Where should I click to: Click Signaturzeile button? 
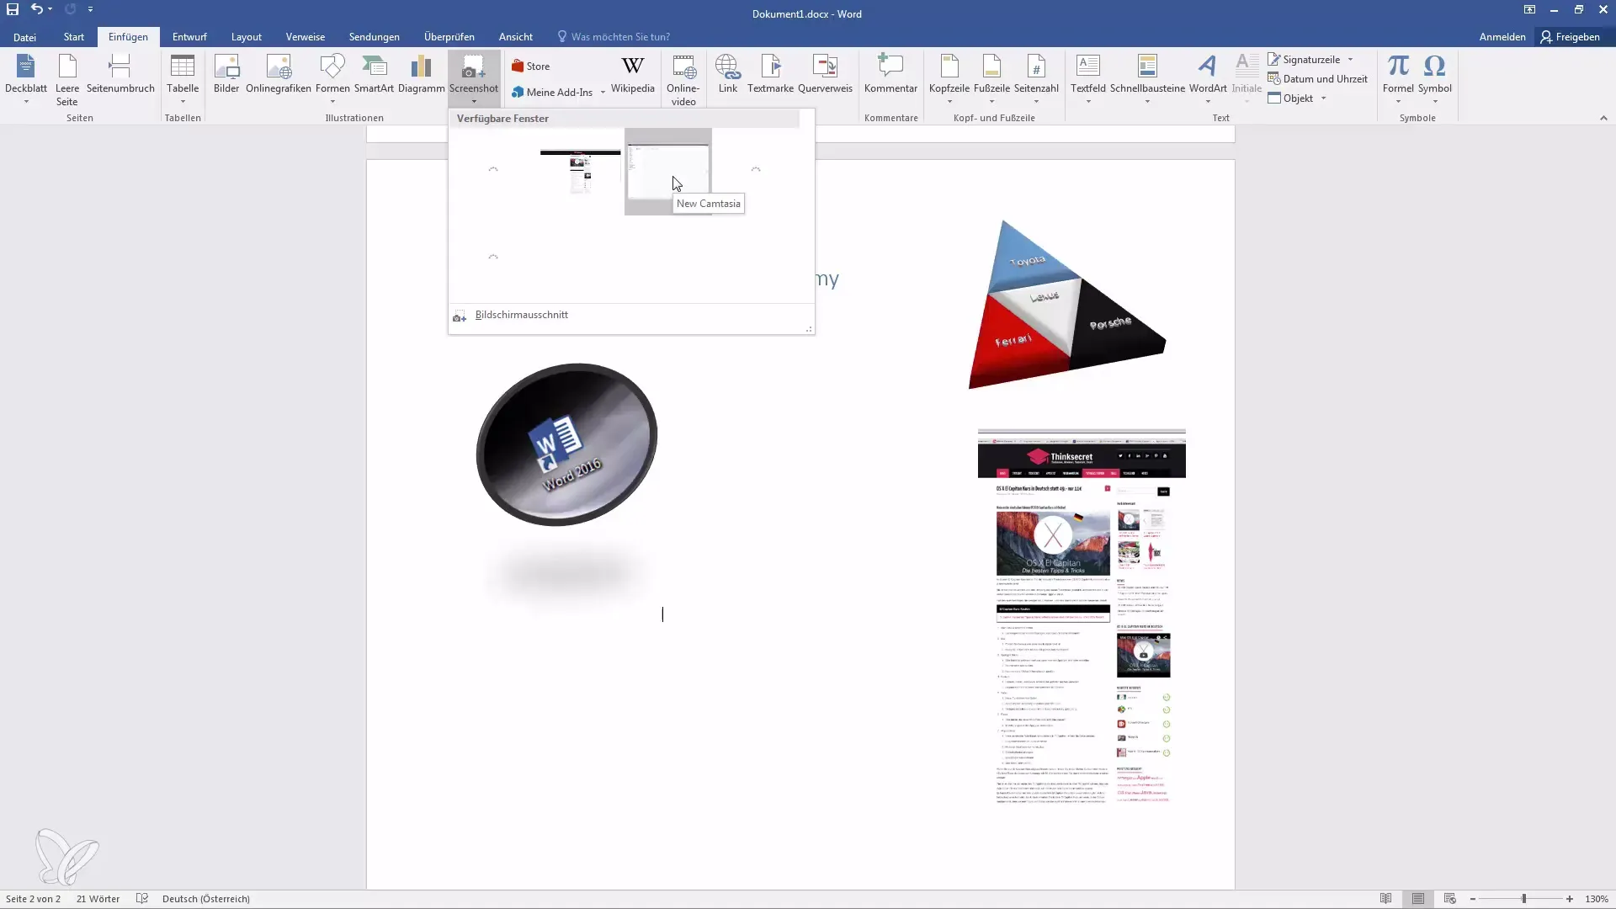tap(1304, 60)
